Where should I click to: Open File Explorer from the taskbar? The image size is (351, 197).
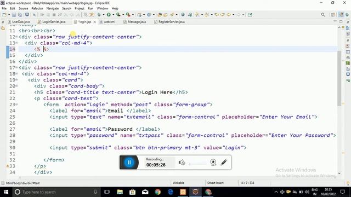tap(120, 192)
